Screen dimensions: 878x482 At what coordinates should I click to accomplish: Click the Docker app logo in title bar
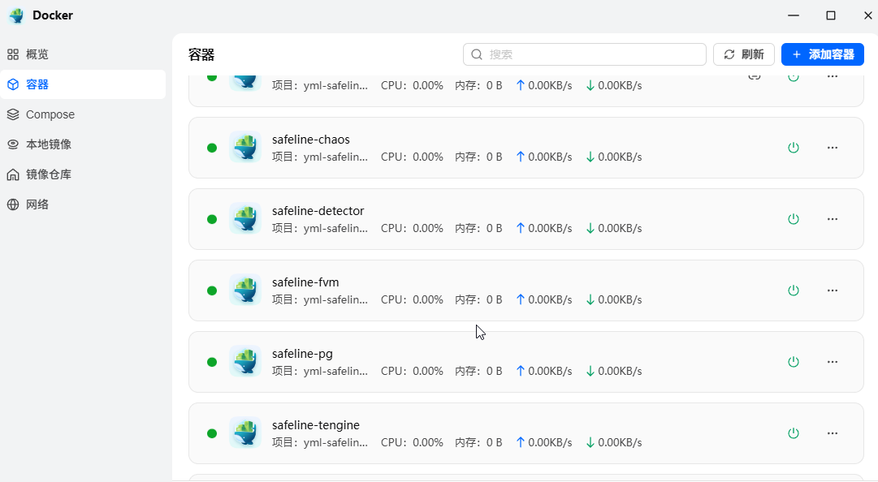pos(17,15)
